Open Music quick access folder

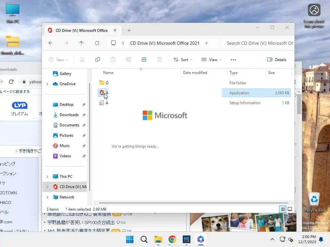(64, 146)
